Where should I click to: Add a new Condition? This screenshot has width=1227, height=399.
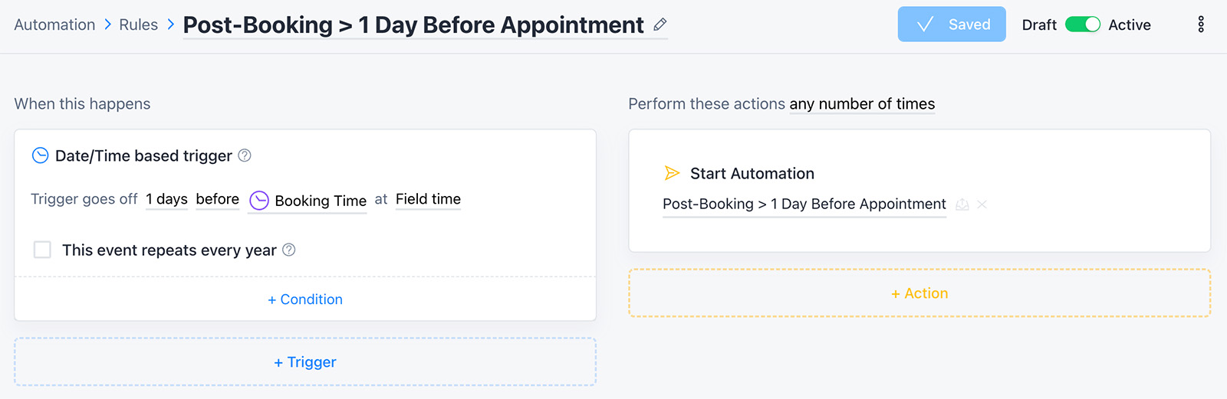coord(305,299)
